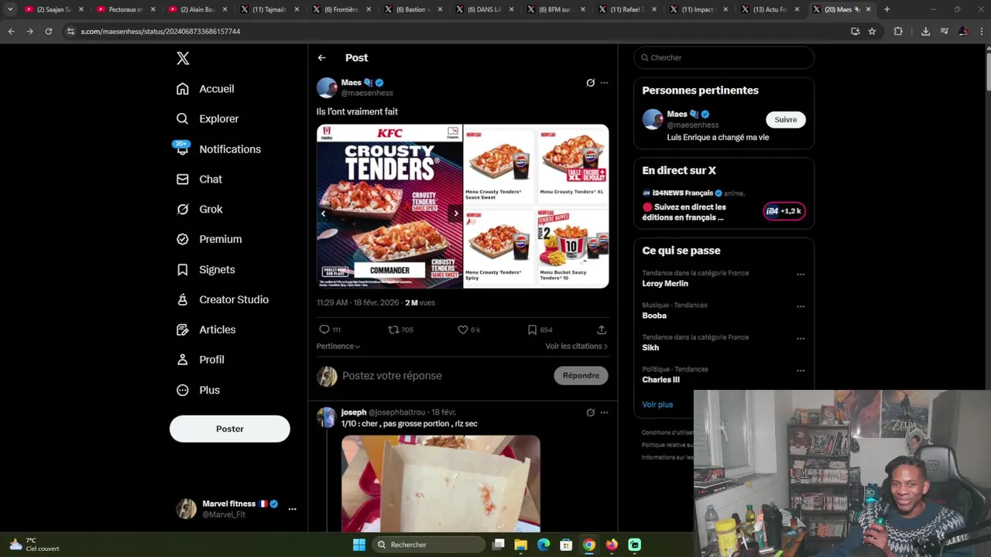Screen dimensions: 991x557
Task: Open joseph's reply photo
Action: 441,484
